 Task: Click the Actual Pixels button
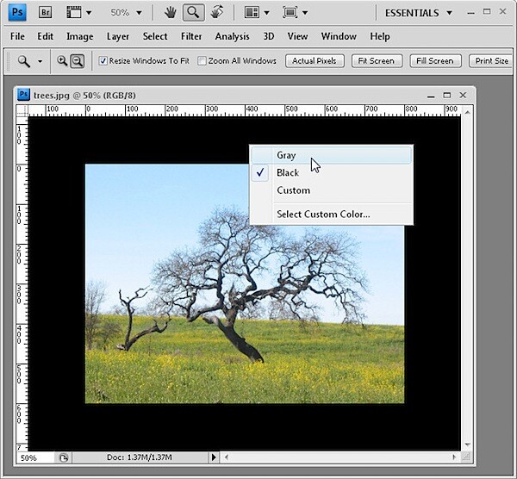pos(315,61)
